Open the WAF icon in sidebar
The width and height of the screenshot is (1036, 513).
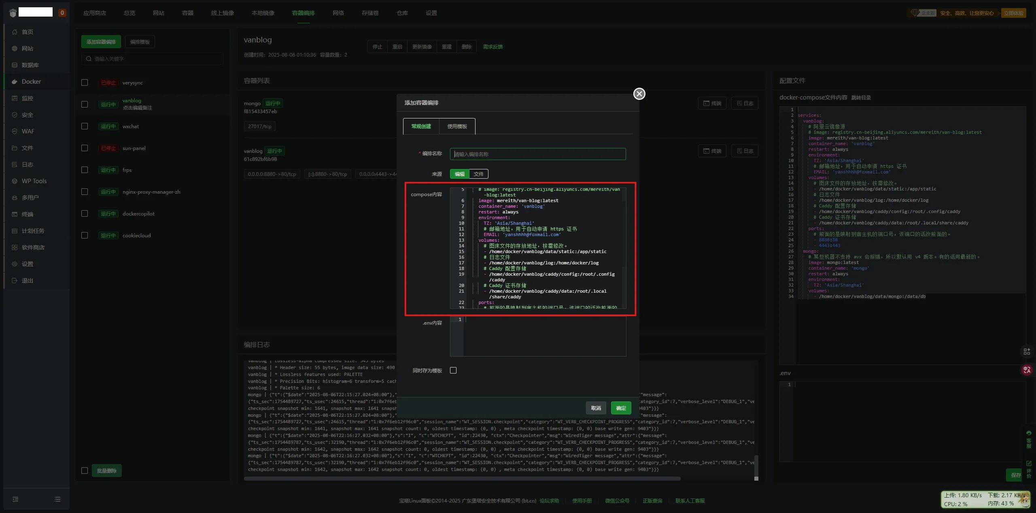pos(15,131)
